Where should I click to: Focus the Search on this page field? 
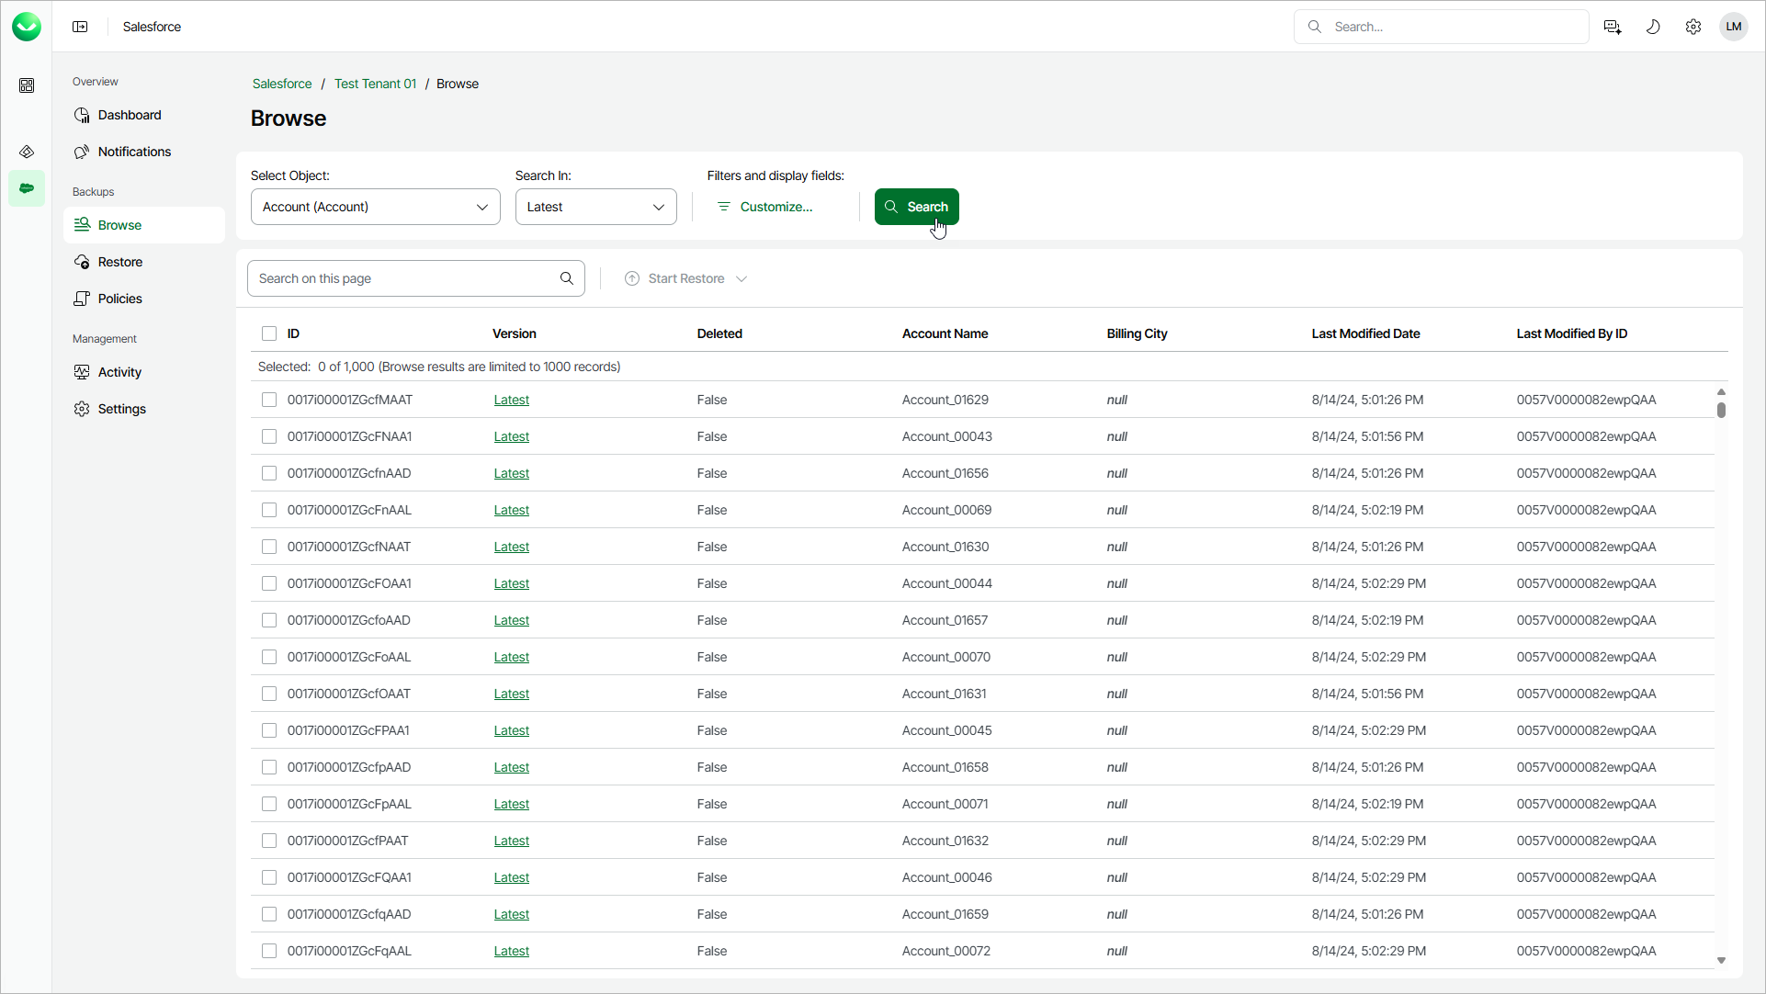tap(404, 278)
